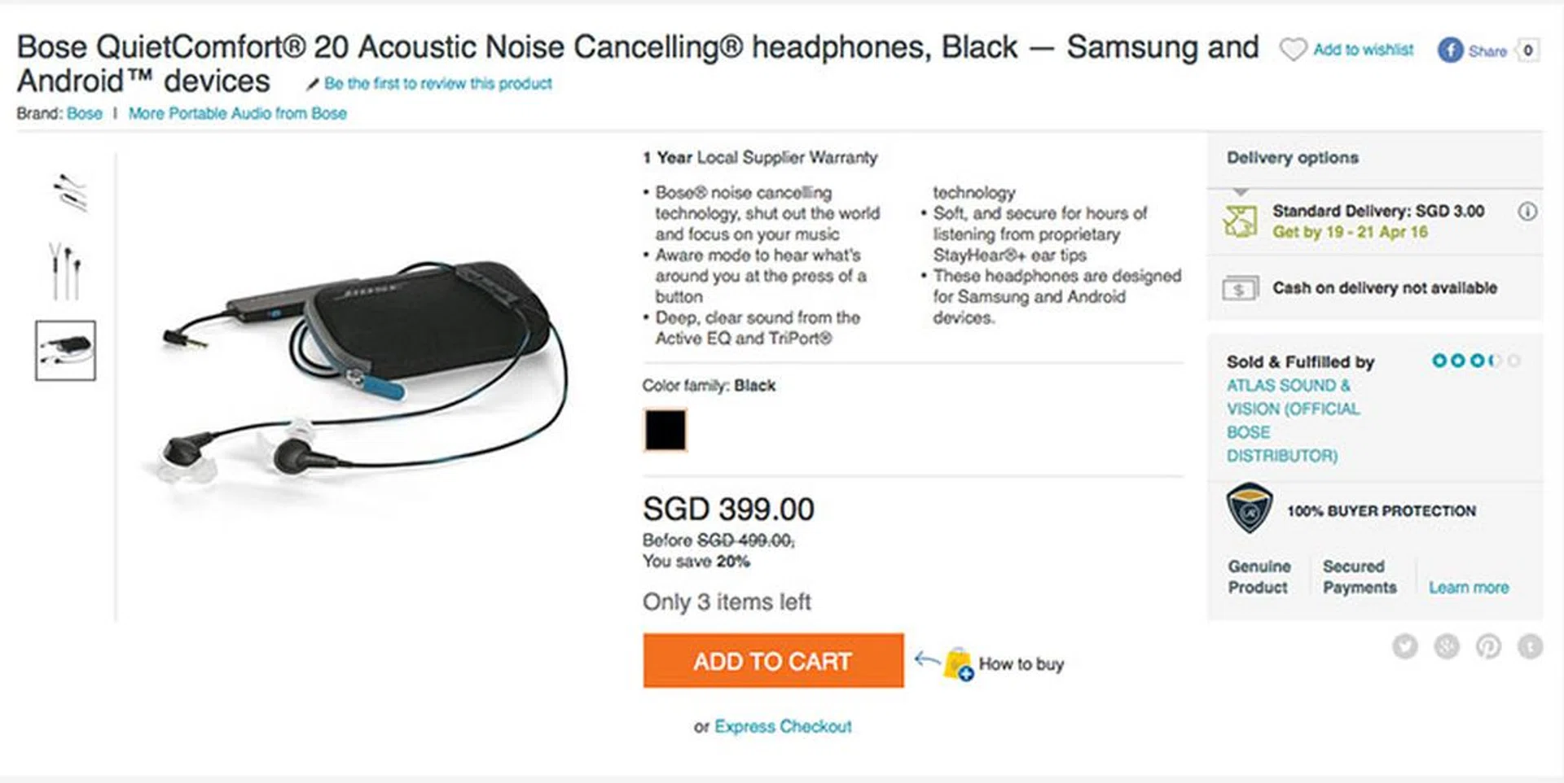The width and height of the screenshot is (1564, 783).
Task: Open the Express Checkout link
Action: [783, 726]
